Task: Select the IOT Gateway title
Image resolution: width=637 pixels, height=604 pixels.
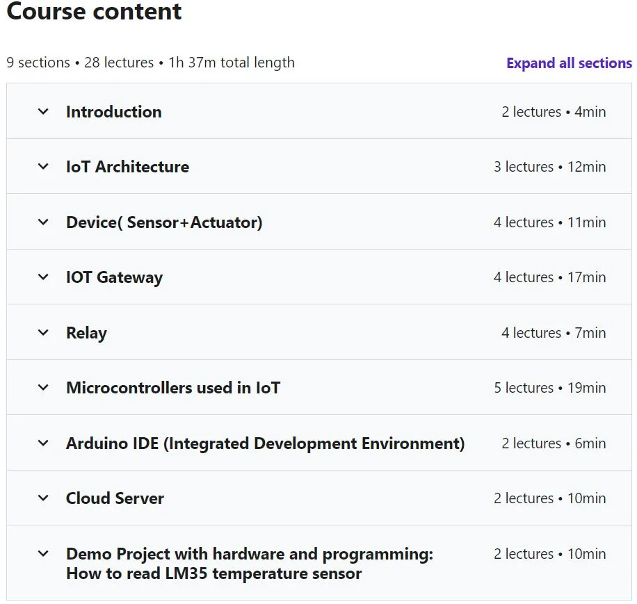Action: point(114,277)
